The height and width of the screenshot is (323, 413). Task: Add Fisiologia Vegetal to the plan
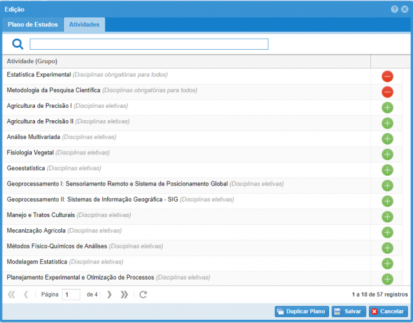coord(387,154)
